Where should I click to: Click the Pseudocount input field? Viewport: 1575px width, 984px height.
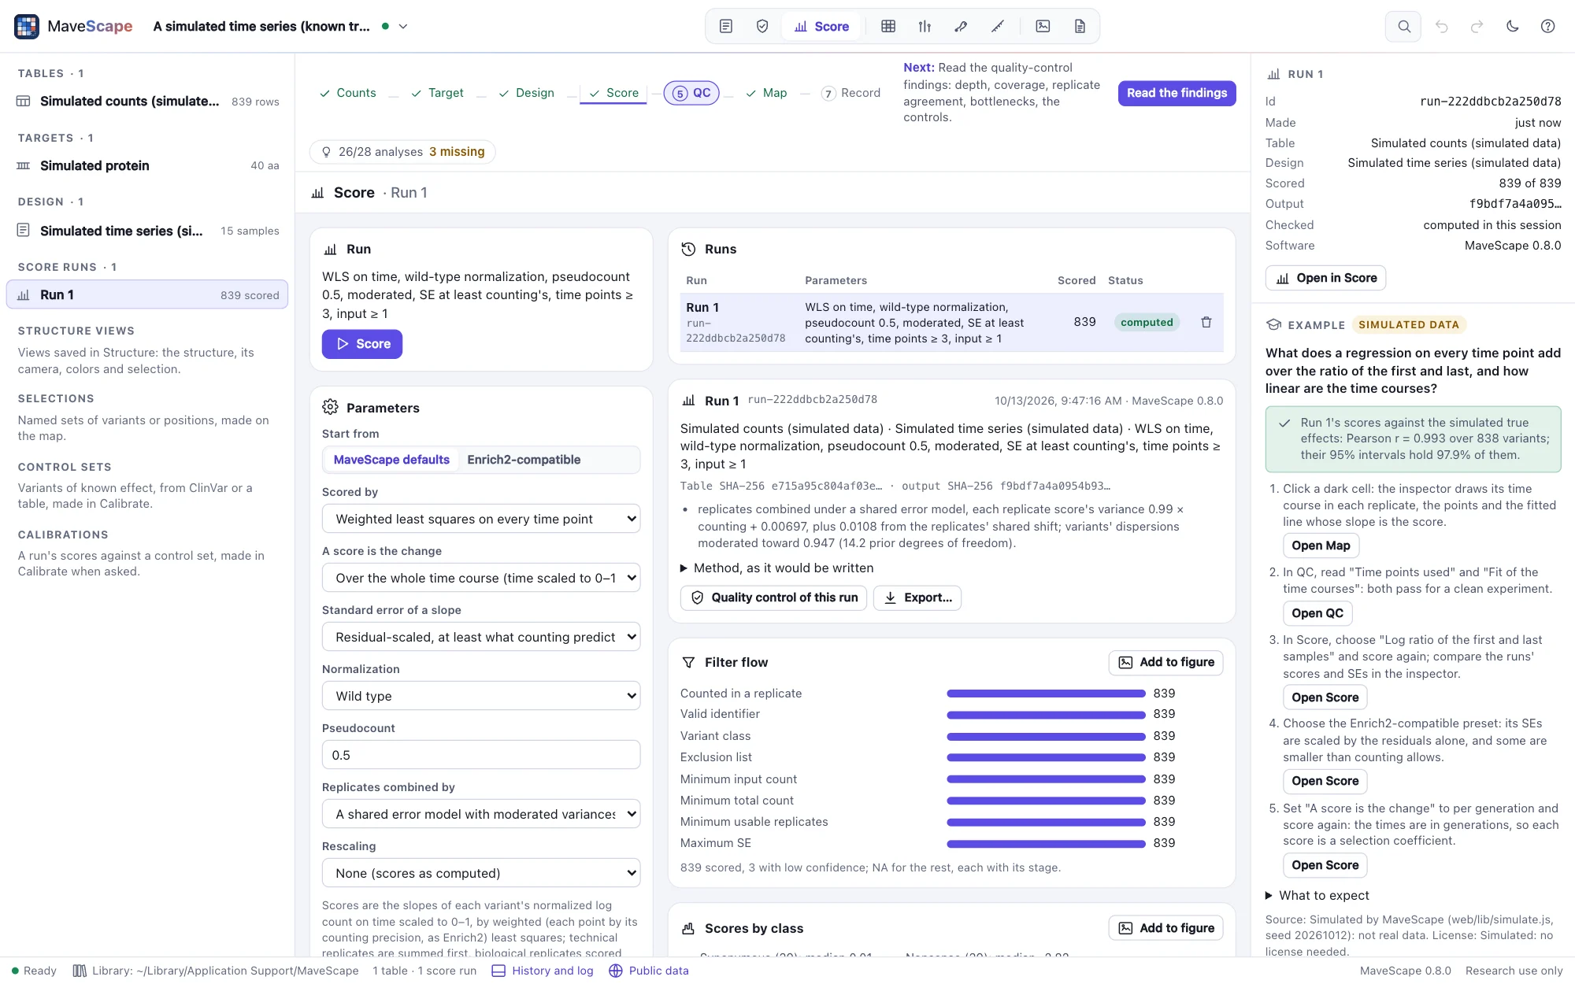(481, 755)
